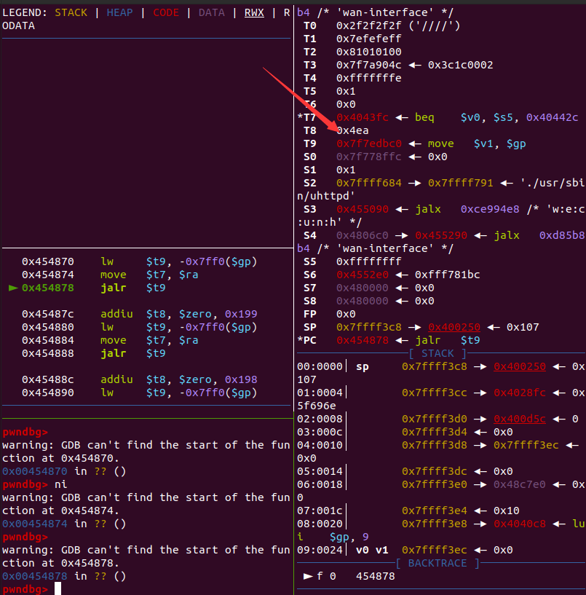Select T4 register value 0xfffffffe
Viewport: 586px width, 595px height.
click(368, 78)
